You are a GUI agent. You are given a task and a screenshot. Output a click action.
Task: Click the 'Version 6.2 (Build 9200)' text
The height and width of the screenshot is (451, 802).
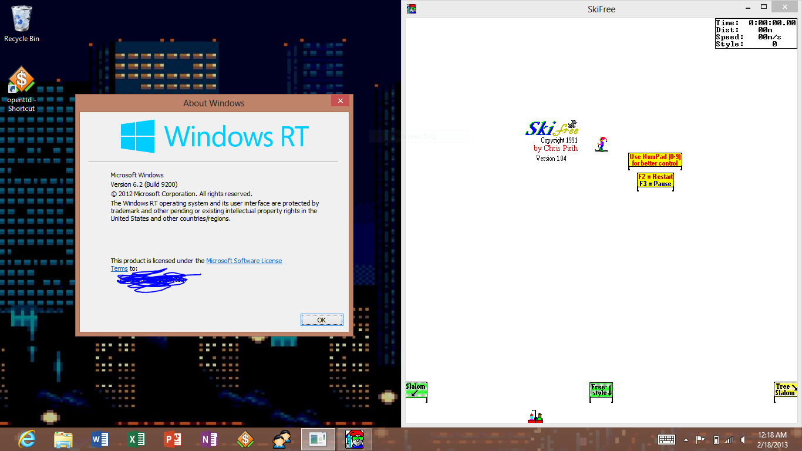[x=144, y=184]
